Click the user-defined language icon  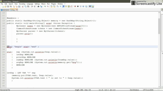[66, 7]
